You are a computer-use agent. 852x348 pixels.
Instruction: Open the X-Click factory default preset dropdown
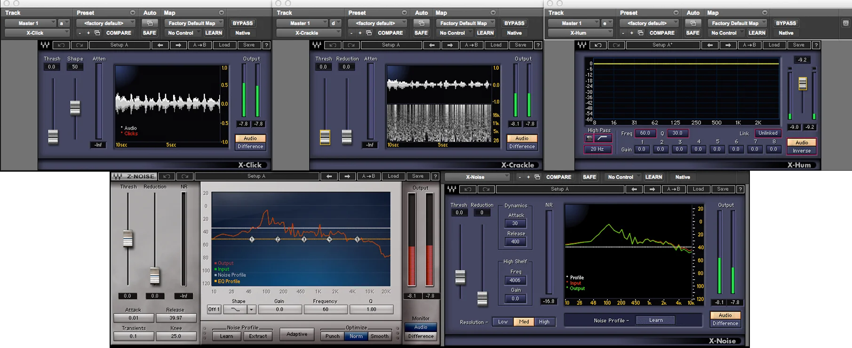pyautogui.click(x=106, y=23)
